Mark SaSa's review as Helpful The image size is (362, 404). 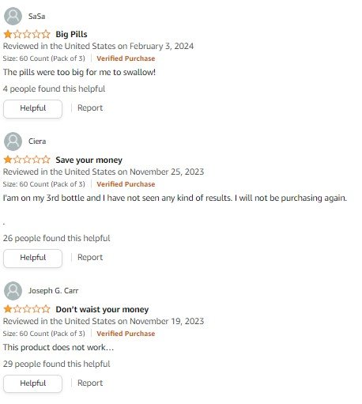pyautogui.click(x=33, y=108)
